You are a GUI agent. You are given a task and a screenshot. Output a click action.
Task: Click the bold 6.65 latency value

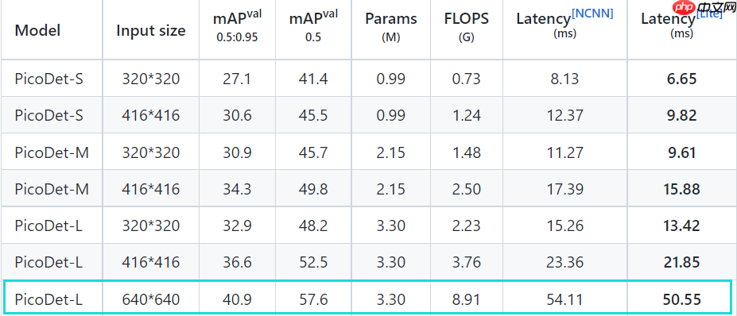click(681, 79)
